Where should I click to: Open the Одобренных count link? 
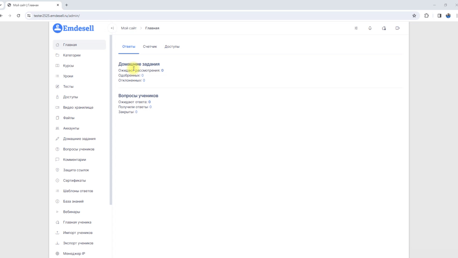142,75
